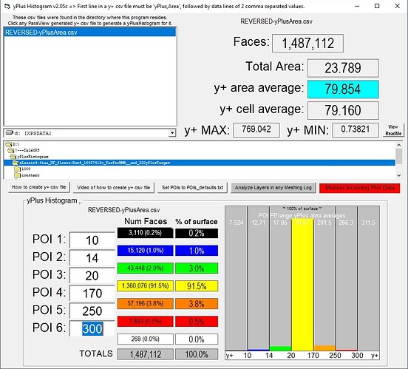Click the View ReadMe button
Screen dimensions: 408x369
click(393, 130)
